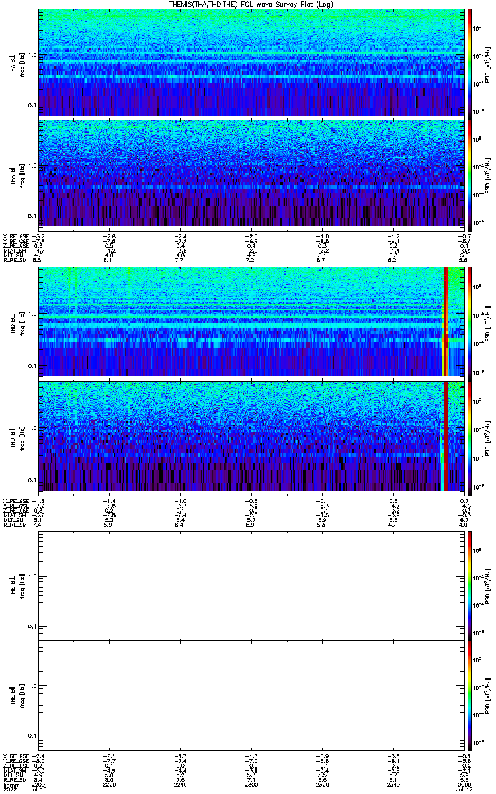Image resolution: width=496 pixels, height=794 pixels.
Task: Click the "R_RE_SM" row label under THA panels
Action: [15, 261]
